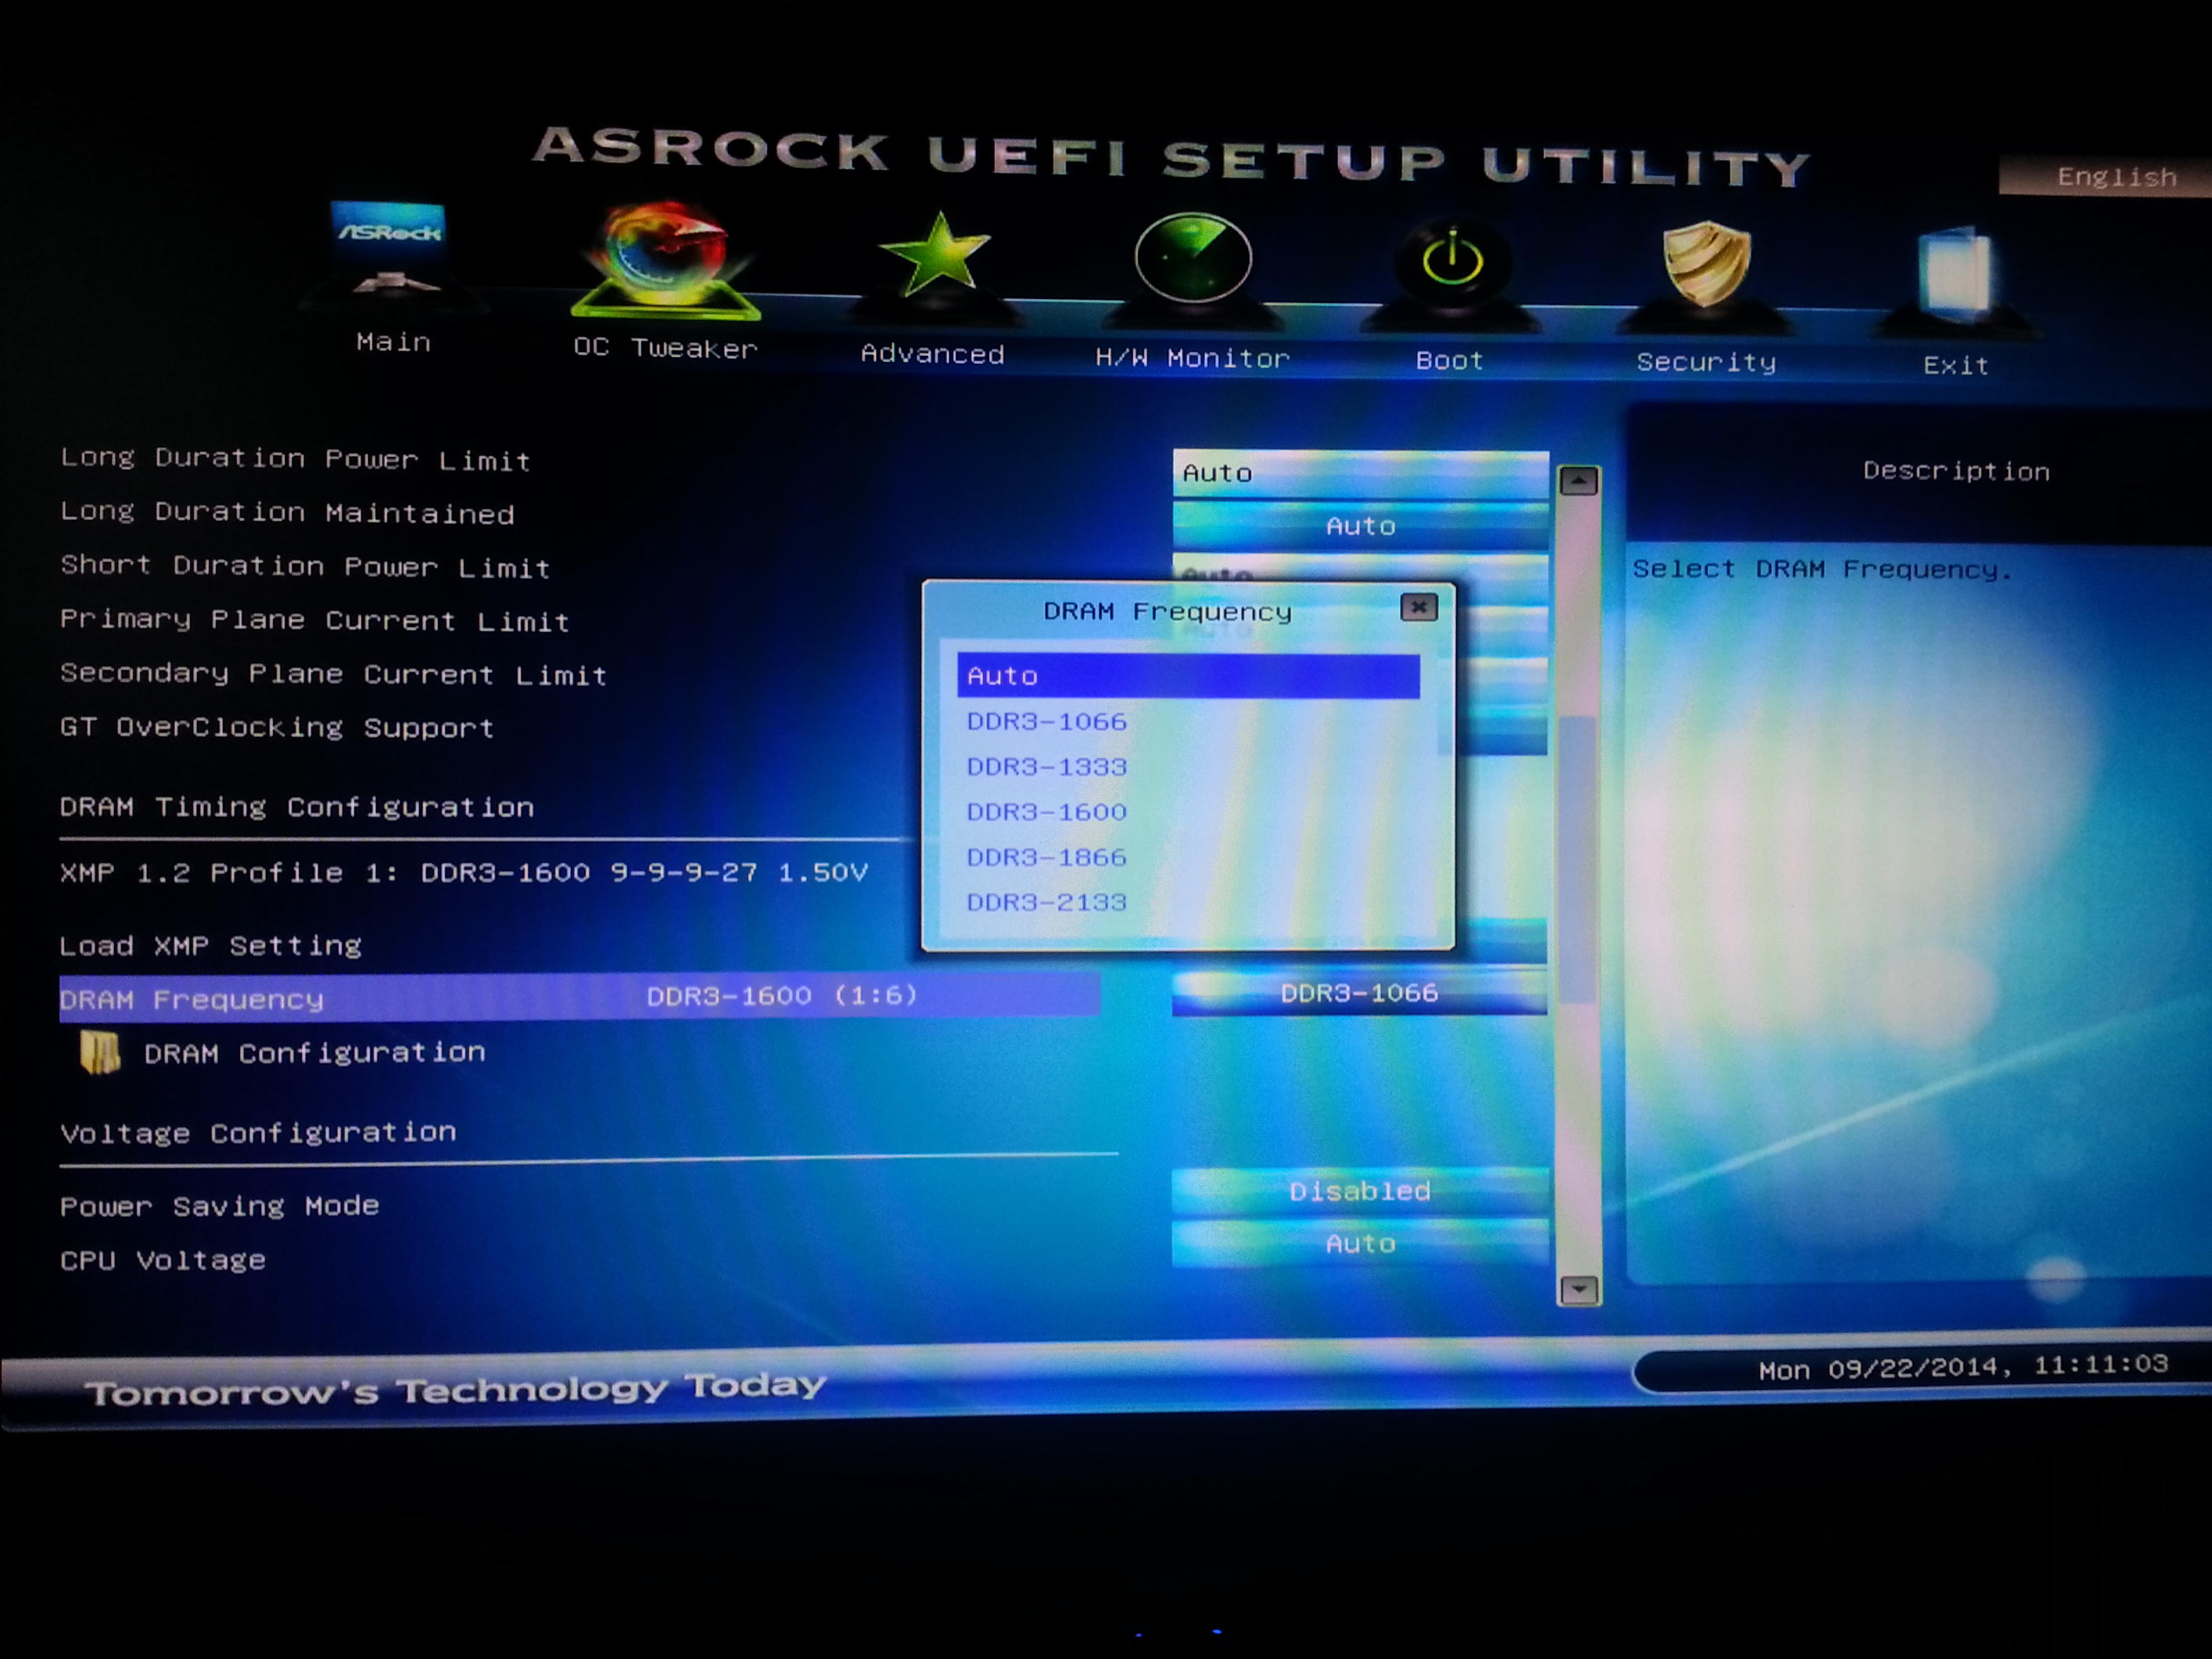2212x1659 pixels.
Task: Open the DRAM Configuration folder icon
Action: point(100,1052)
